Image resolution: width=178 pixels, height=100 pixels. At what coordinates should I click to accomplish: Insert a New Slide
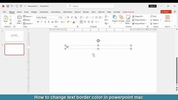pos(19,20)
